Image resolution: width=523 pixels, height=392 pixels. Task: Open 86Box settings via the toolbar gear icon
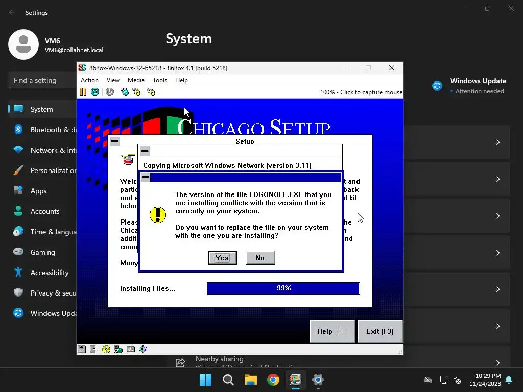tap(151, 92)
